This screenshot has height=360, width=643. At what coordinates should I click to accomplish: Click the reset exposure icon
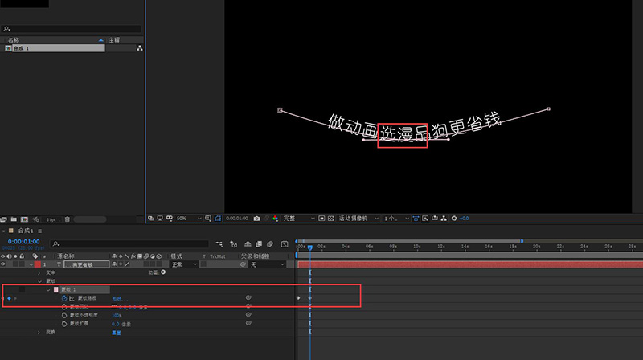tap(454, 219)
